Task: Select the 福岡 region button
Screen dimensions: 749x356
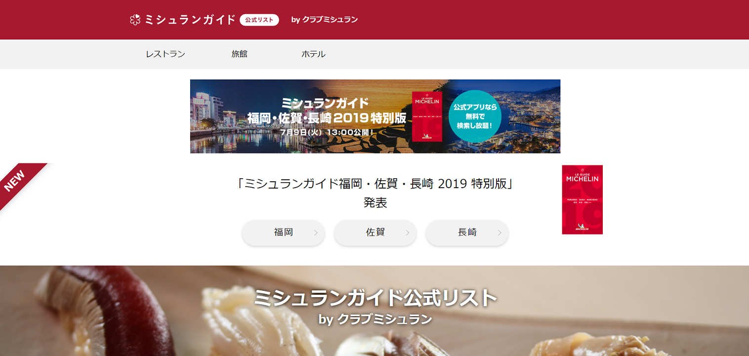Action: 284,233
